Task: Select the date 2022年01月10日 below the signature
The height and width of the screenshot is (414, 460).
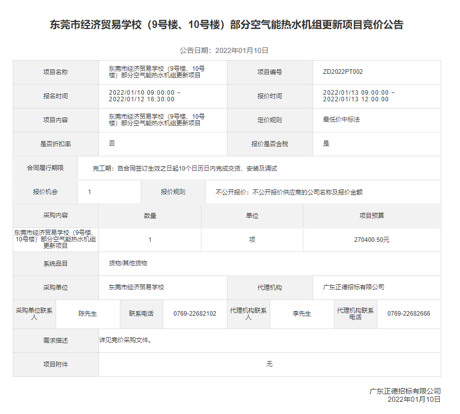Action: pos(414,399)
